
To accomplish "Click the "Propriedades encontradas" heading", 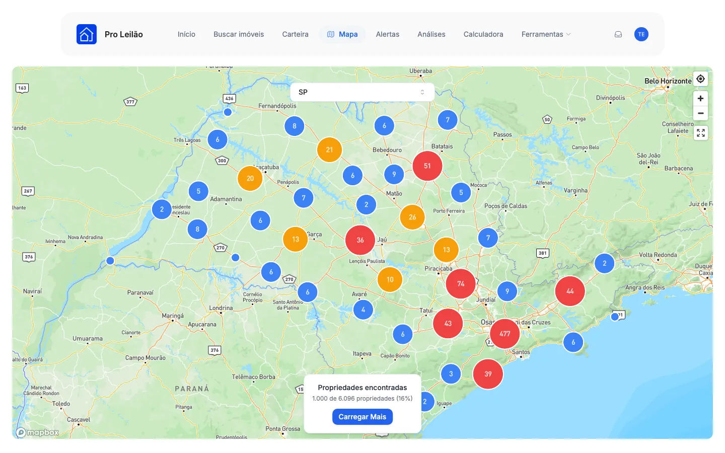I will pos(362,388).
